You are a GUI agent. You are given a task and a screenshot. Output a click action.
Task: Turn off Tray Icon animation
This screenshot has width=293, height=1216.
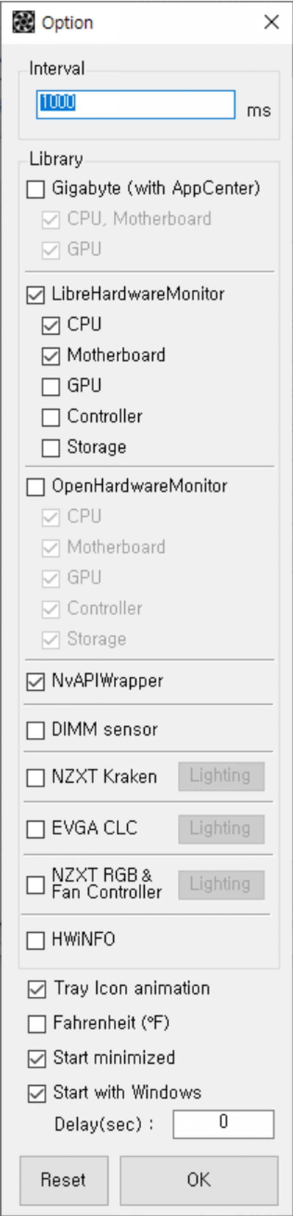[x=37, y=989]
